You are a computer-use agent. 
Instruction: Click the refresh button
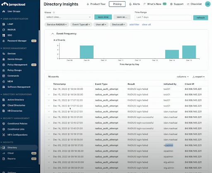200,18
